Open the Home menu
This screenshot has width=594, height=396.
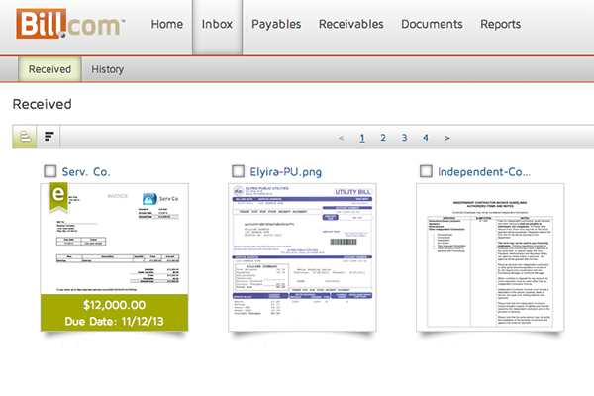[167, 24]
